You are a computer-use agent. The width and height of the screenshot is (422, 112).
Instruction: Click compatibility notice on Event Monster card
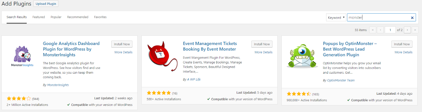[240, 99]
